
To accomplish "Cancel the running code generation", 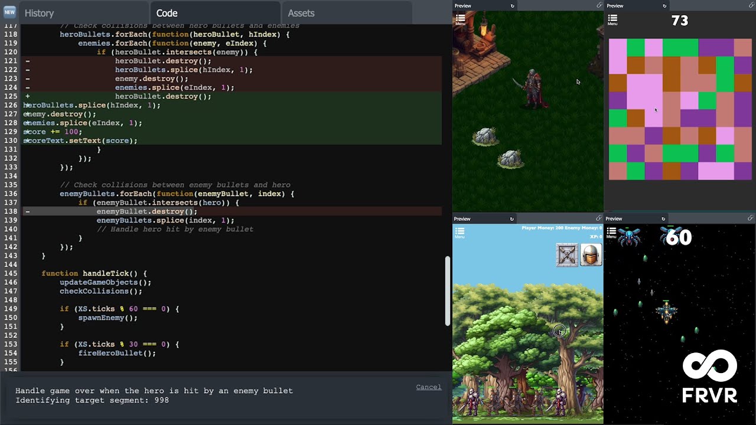I will [x=428, y=387].
